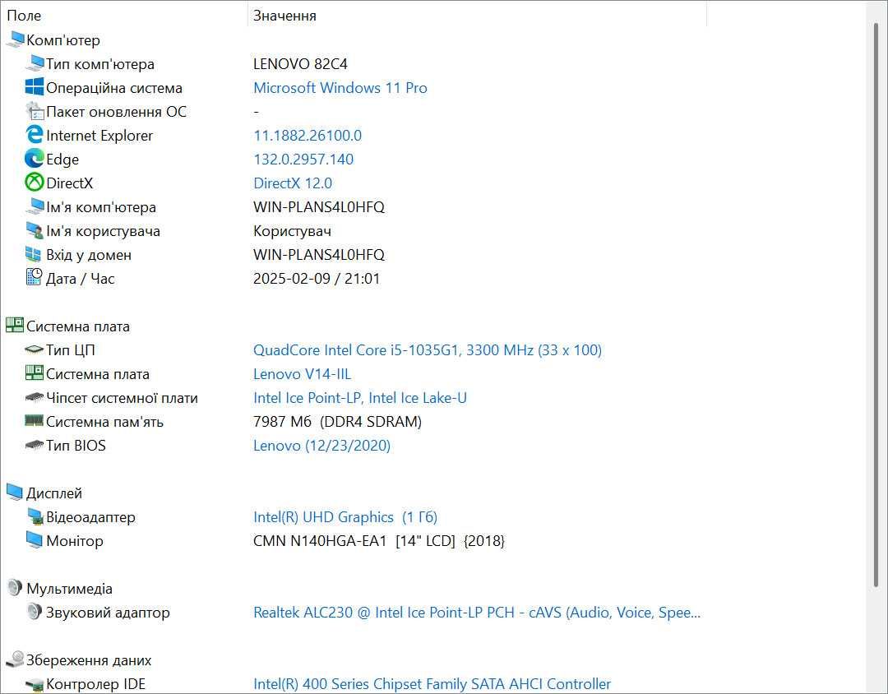Image resolution: width=888 pixels, height=694 pixels.
Task: Open the QuadCore Intel Core i5-1035G1 link
Action: [x=428, y=350]
